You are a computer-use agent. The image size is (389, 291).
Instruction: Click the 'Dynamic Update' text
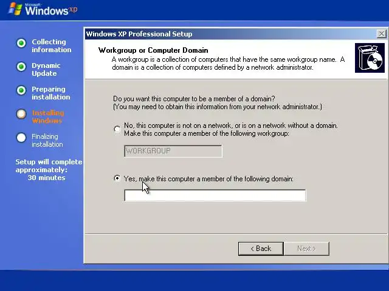point(46,70)
